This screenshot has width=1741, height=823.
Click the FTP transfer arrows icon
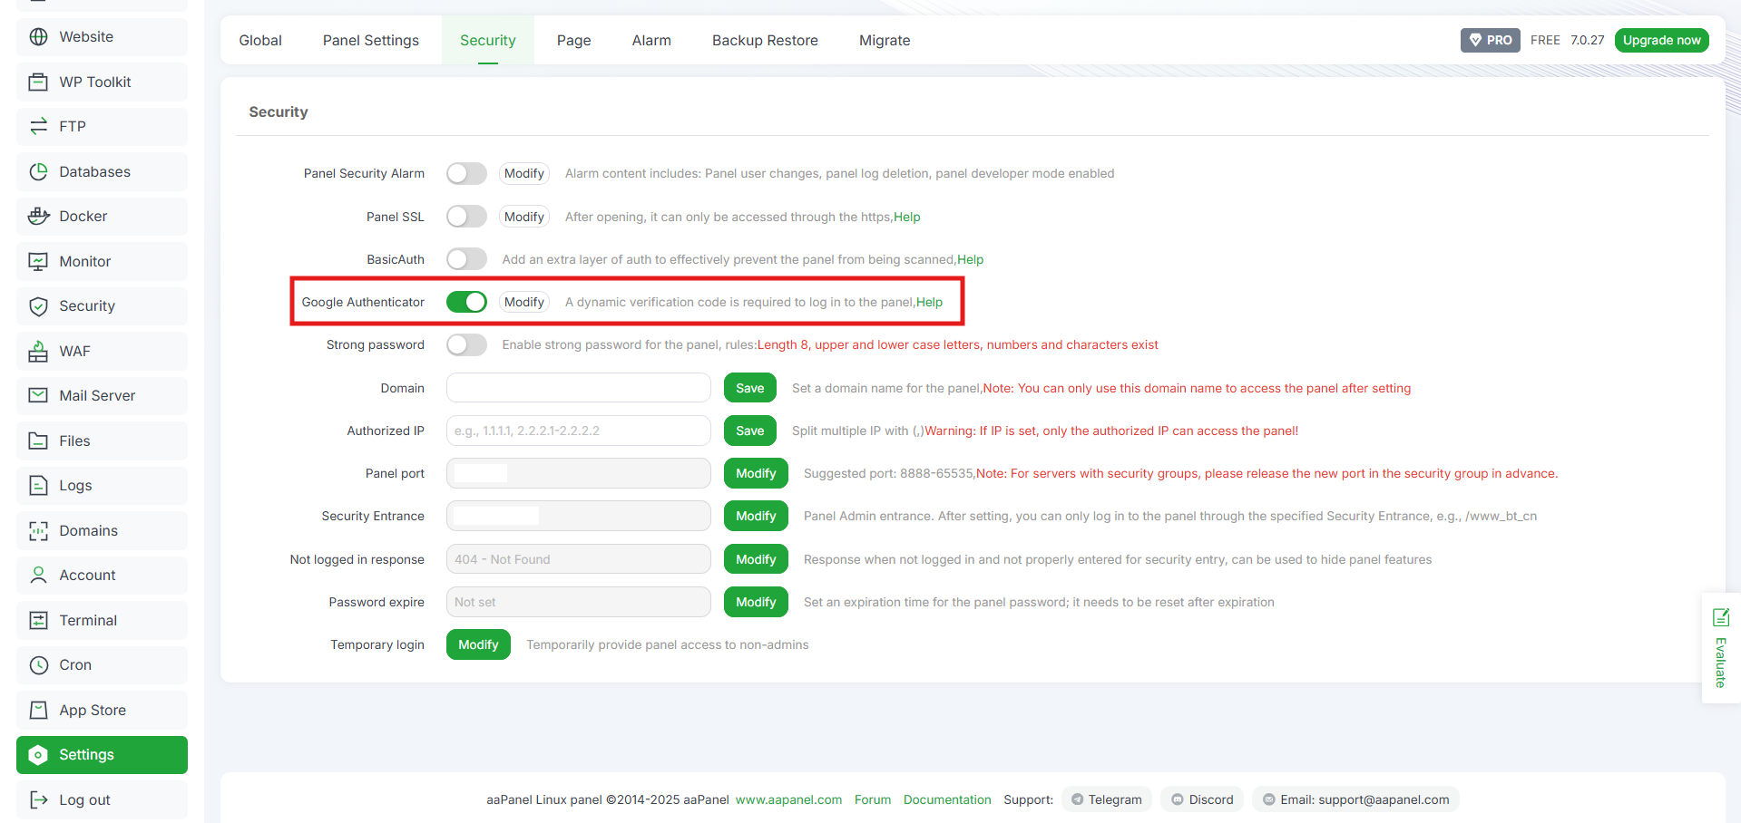(x=38, y=127)
